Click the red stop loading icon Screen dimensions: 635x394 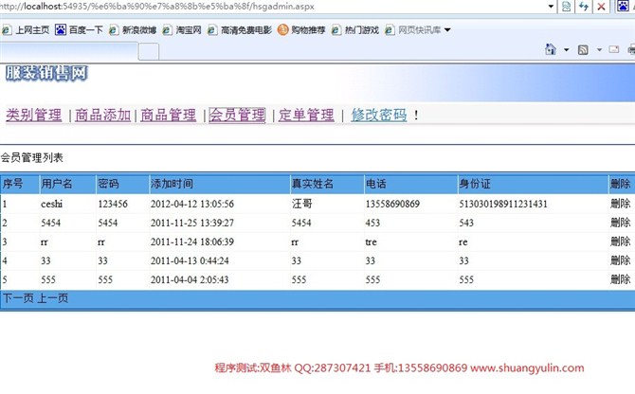[x=603, y=7]
